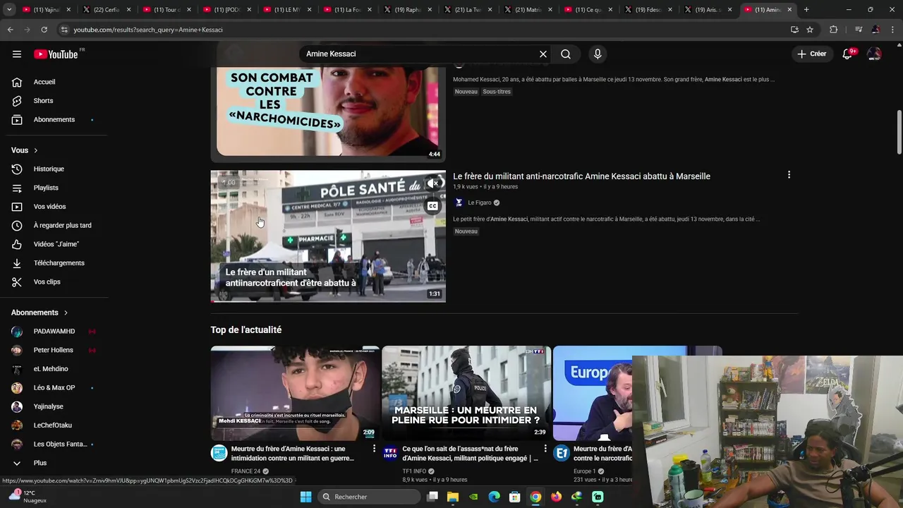Open Abonnements in the sidebar
This screenshot has height=508, width=903.
point(54,119)
